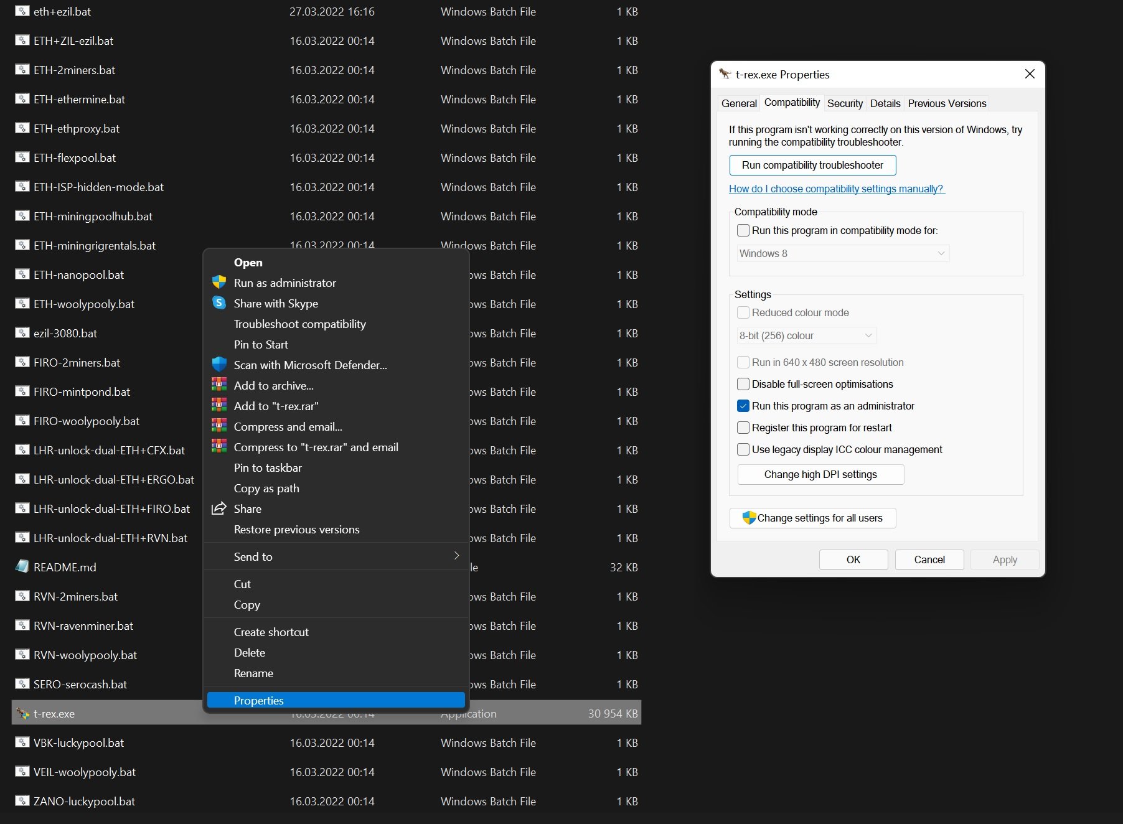
Task: Click the 30 954 KB size cell
Action: (613, 713)
